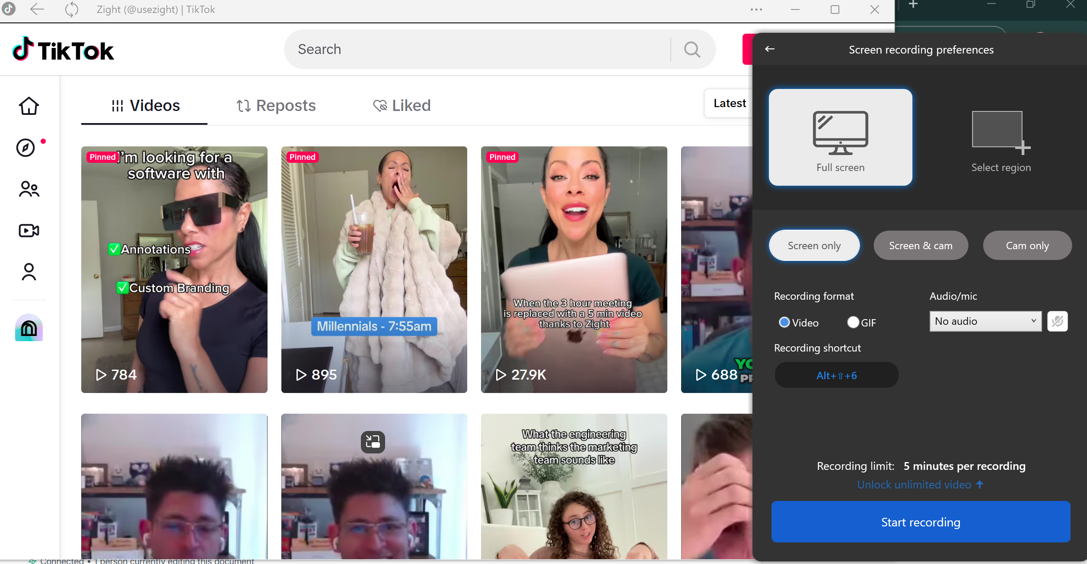Open the three-dot browser menu
The image size is (1087, 564).
tap(756, 9)
